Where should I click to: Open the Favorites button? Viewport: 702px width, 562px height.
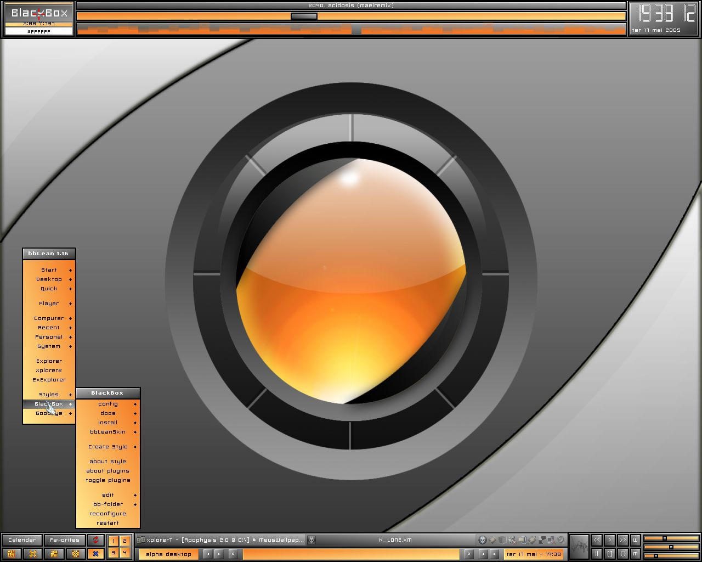point(65,540)
